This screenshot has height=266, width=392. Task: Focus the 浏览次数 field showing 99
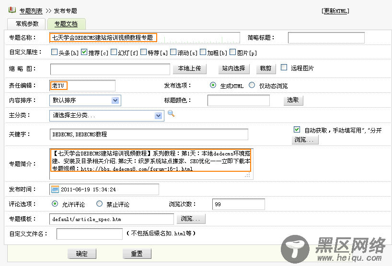(x=239, y=204)
